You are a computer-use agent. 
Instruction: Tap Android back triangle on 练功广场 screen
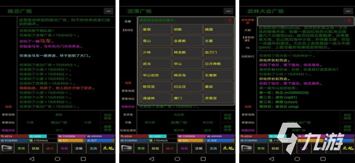32,159
